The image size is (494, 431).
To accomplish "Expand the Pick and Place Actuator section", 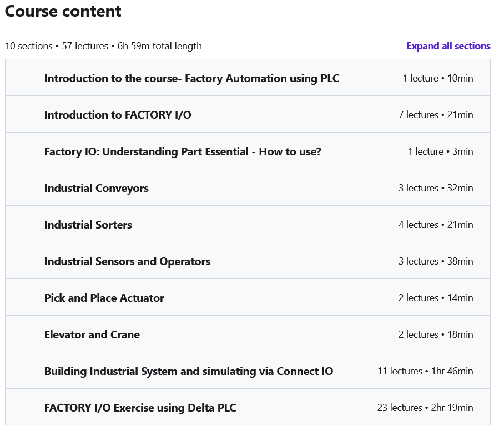I will coord(104,298).
